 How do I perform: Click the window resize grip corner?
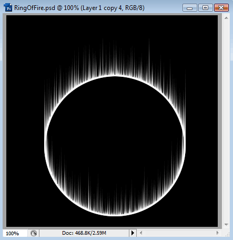coord(227,234)
